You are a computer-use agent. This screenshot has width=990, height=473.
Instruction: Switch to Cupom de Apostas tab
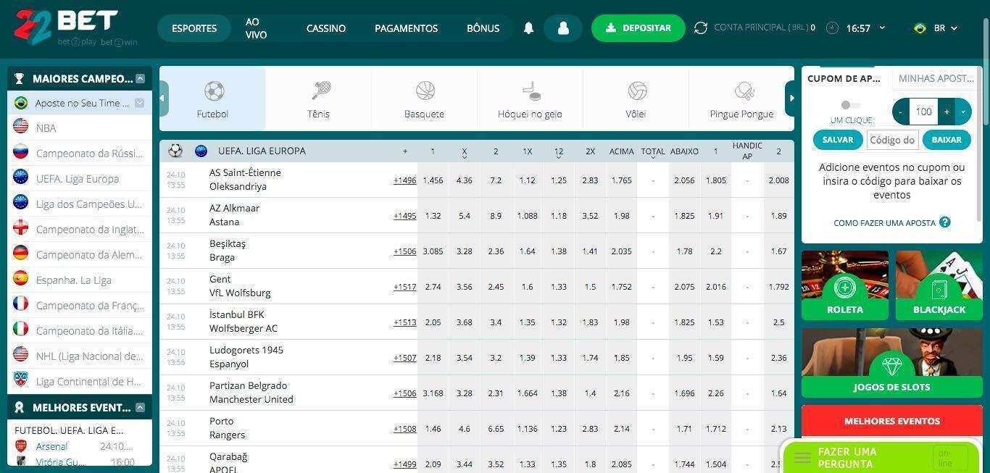[844, 78]
